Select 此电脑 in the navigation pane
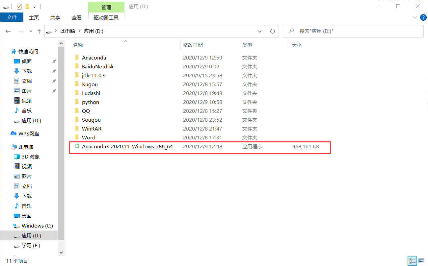The height and width of the screenshot is (266, 428). 26,147
